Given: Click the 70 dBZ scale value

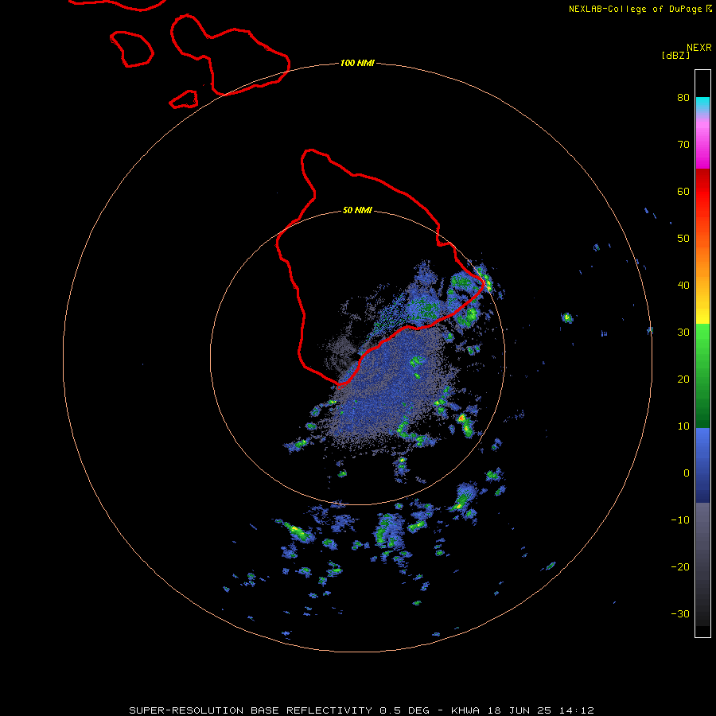Looking at the screenshot, I should click(683, 145).
